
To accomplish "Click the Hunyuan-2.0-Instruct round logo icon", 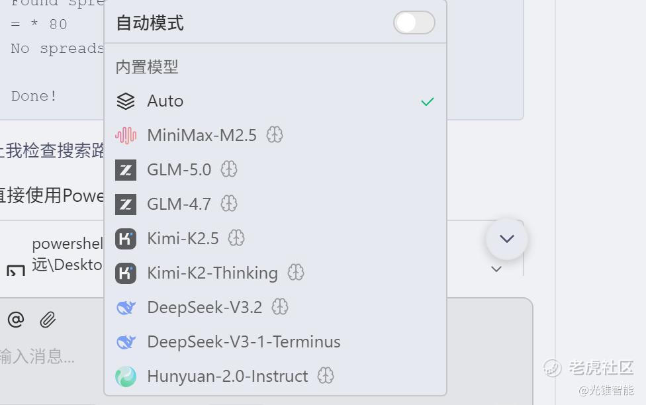I will [x=126, y=377].
